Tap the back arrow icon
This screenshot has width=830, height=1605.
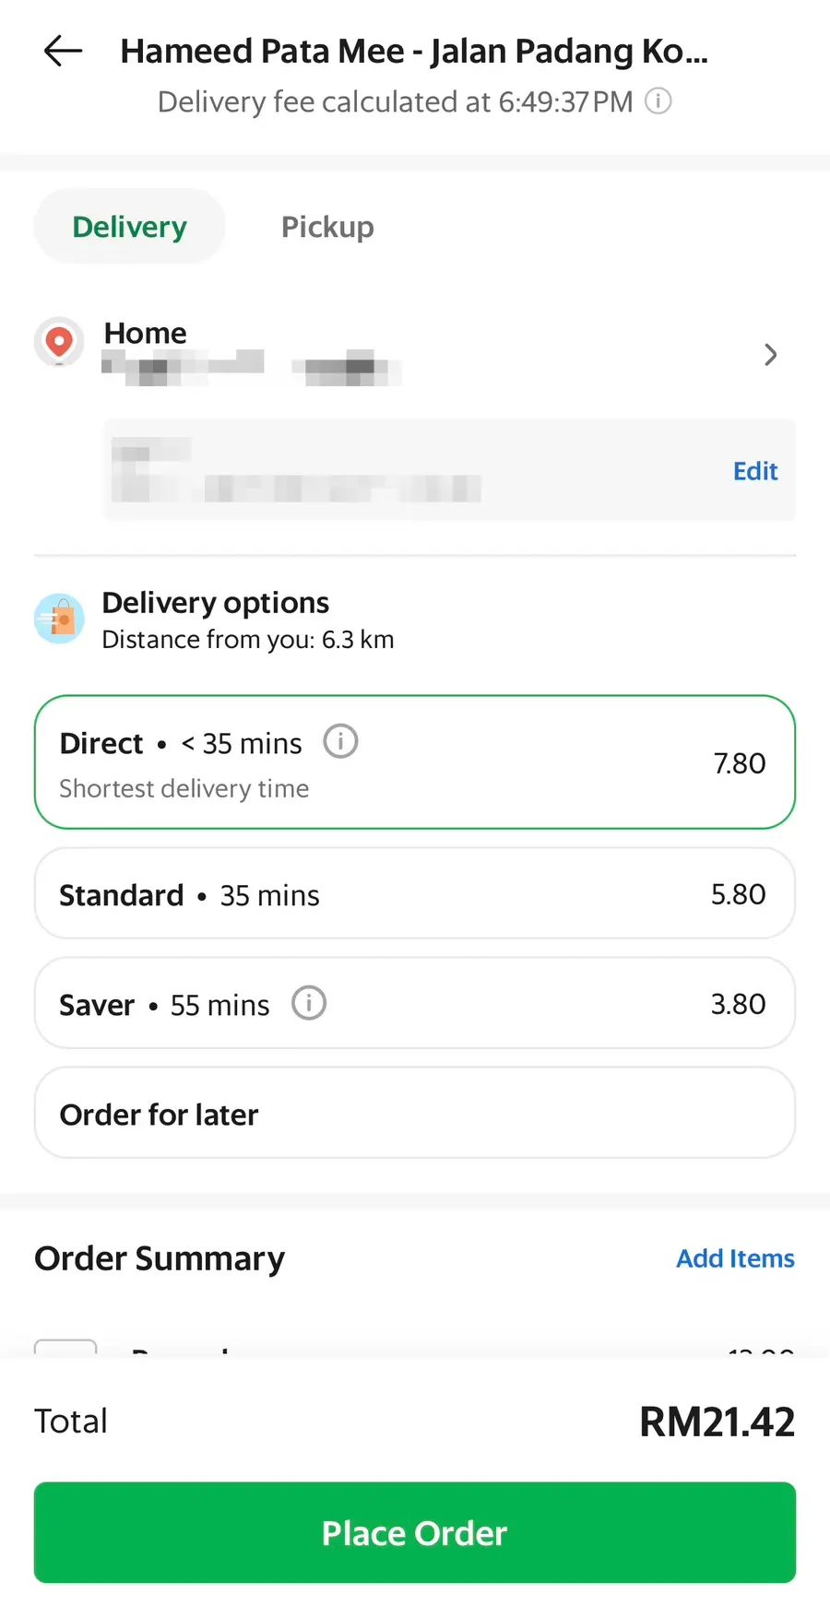click(x=63, y=51)
